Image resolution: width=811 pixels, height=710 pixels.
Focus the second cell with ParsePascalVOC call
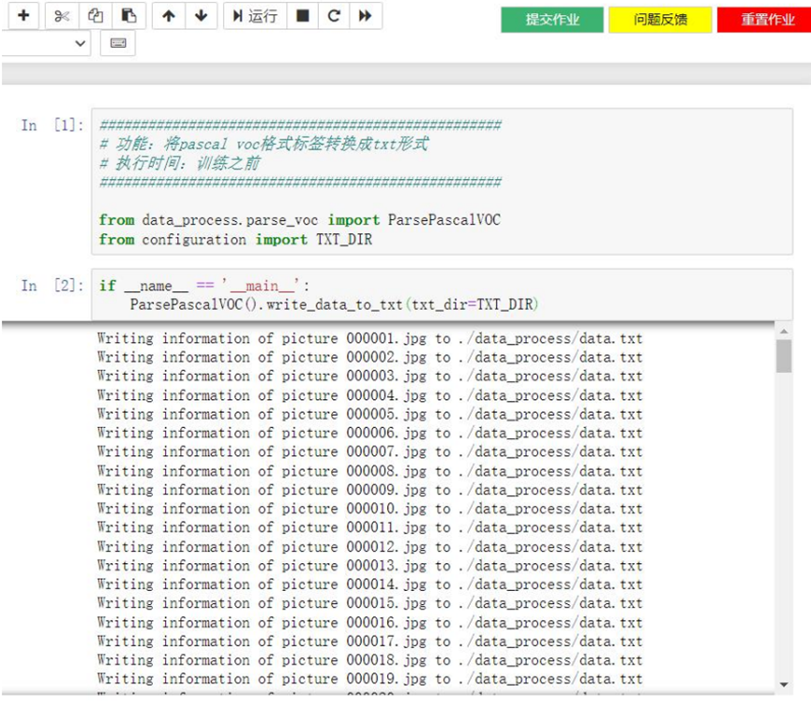coord(443,294)
